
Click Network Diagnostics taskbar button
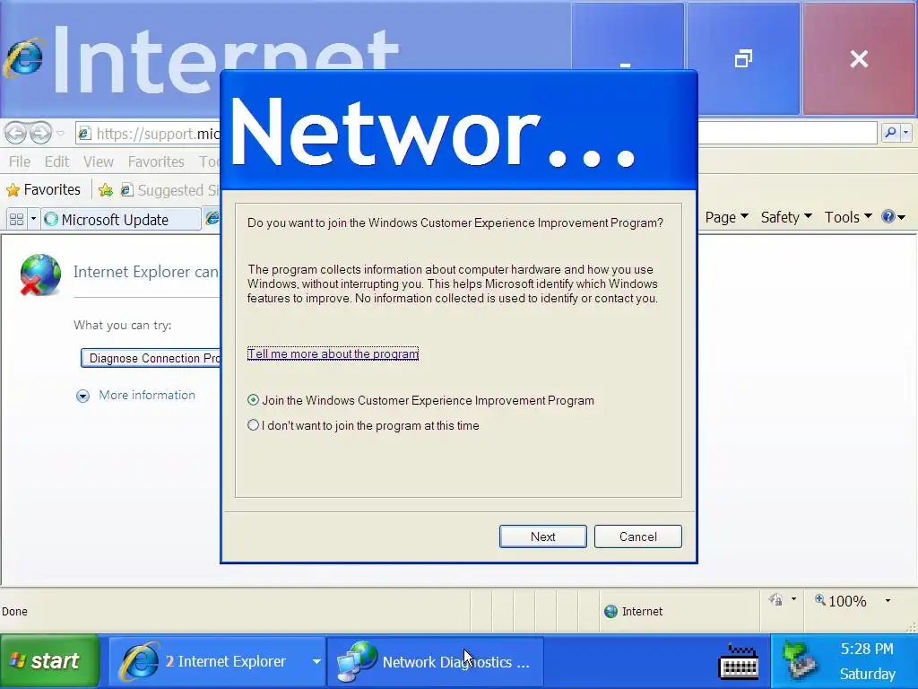[x=435, y=662]
